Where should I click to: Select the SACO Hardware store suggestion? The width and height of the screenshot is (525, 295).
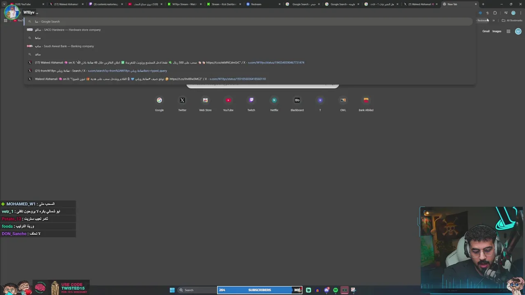(x=249, y=29)
